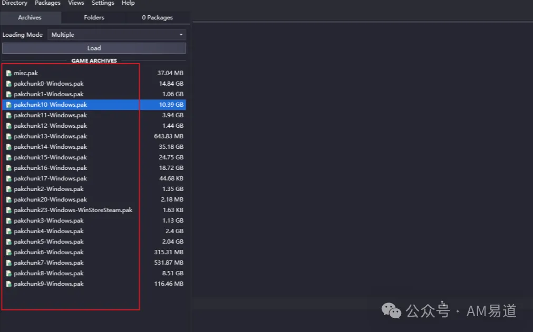Screen dimensions: 533x332
Task: Switch to the 0 Packages tab
Action: [158, 17]
